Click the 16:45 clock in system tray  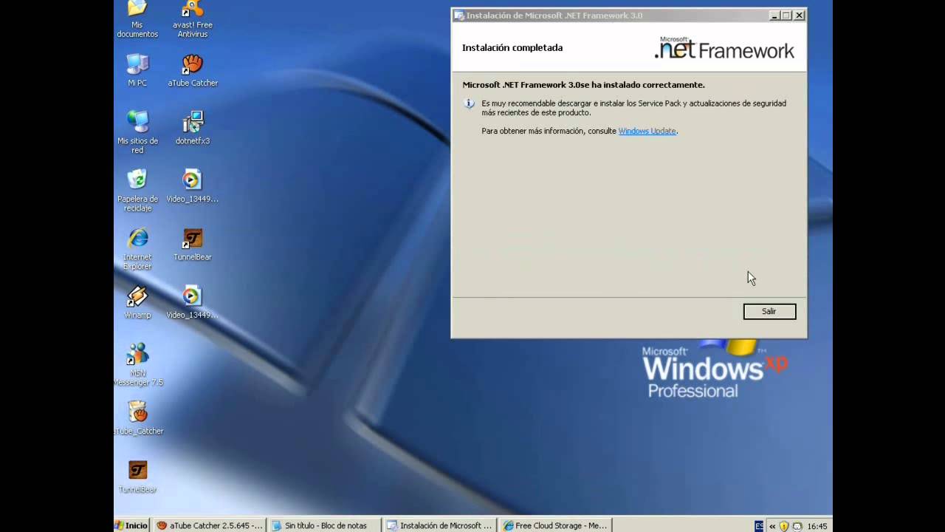pos(817,526)
